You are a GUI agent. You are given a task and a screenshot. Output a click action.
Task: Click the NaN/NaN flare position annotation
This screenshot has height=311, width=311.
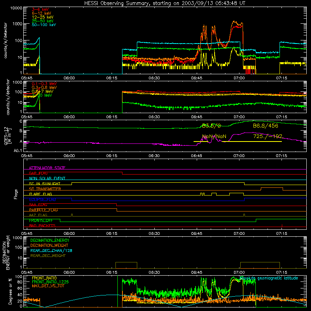tap(214, 136)
